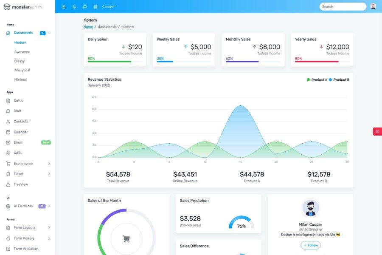Click the Follow button on Milan Cooper's card
This screenshot has height=255, width=382.
pyautogui.click(x=310, y=244)
